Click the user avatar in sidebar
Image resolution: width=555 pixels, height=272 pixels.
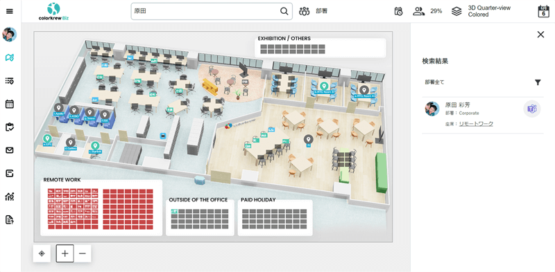(x=10, y=35)
